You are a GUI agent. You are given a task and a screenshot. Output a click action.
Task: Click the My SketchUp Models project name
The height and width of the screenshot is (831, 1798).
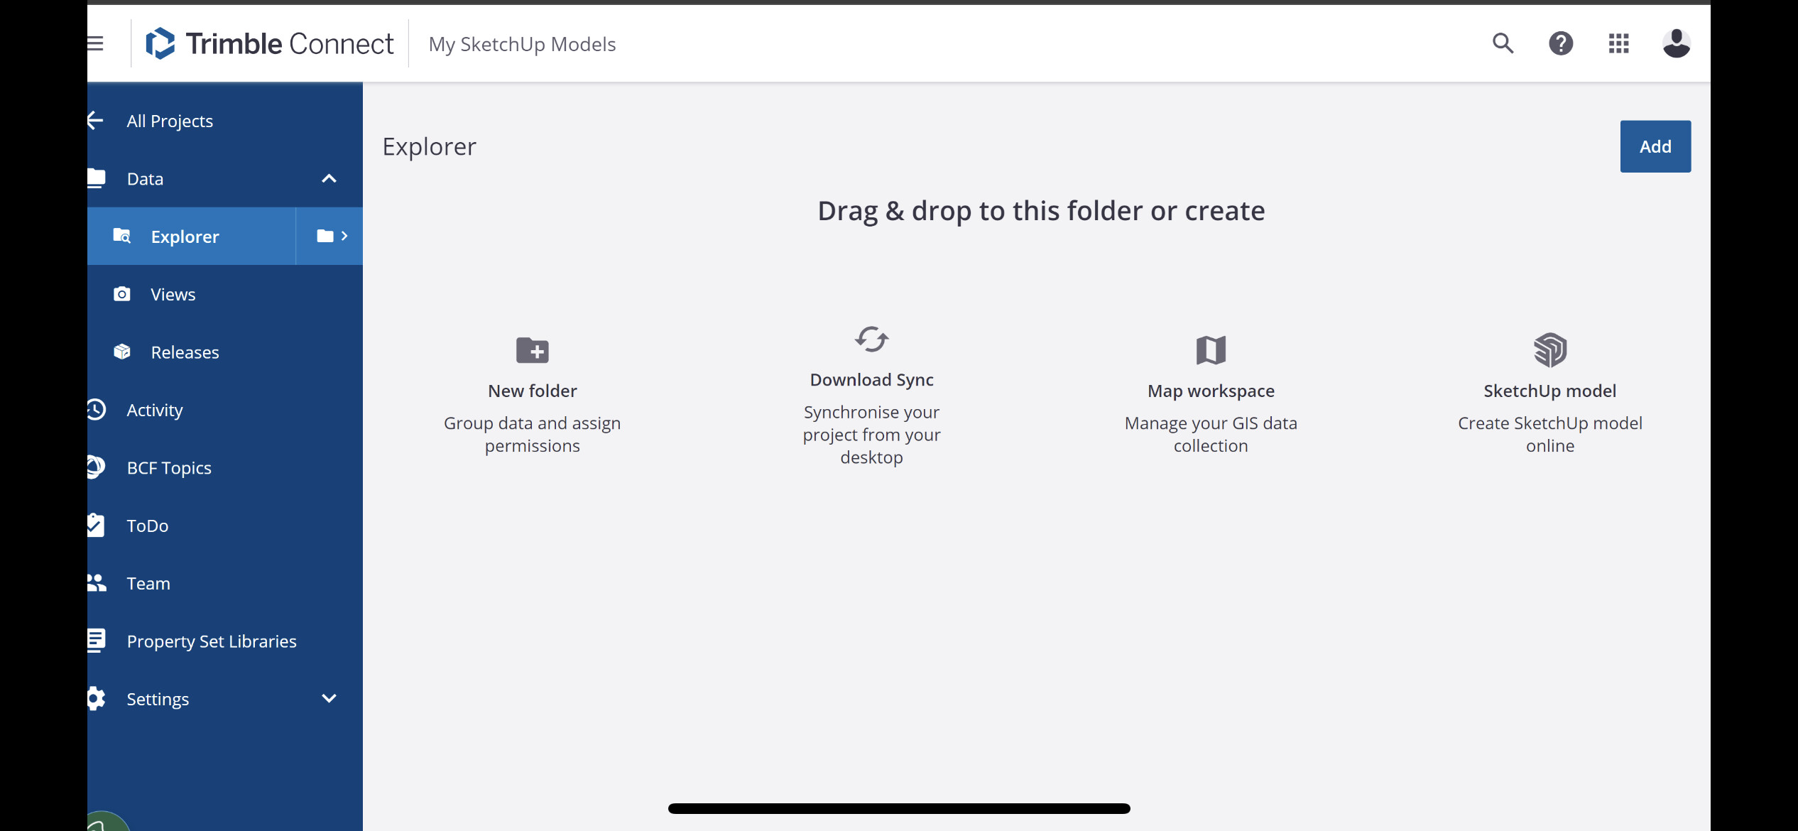pyautogui.click(x=522, y=44)
